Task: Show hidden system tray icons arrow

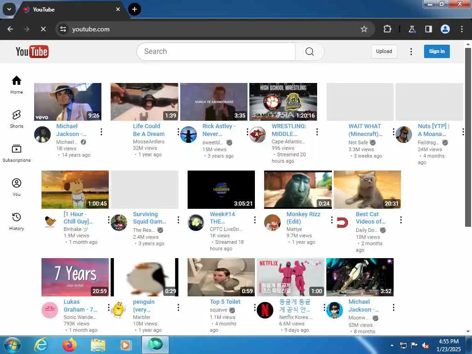Action: pos(392,345)
